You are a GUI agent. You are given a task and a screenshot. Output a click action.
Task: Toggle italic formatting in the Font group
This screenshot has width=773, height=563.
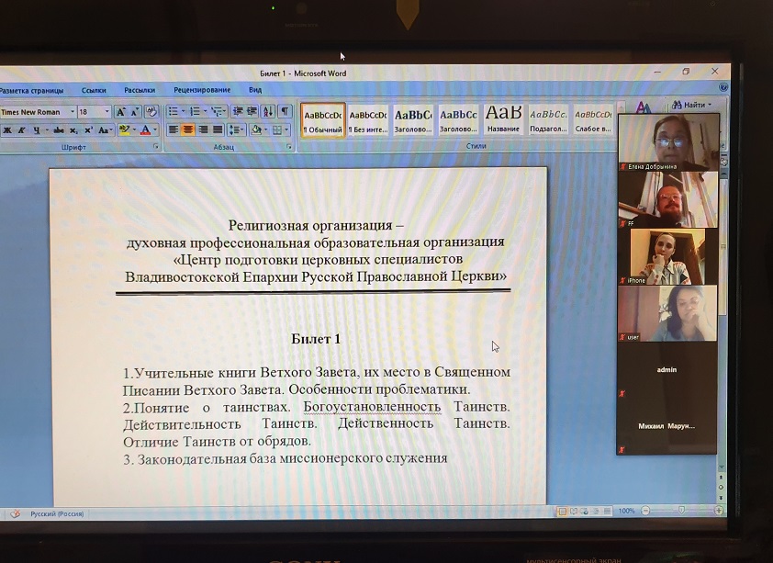pos(20,130)
